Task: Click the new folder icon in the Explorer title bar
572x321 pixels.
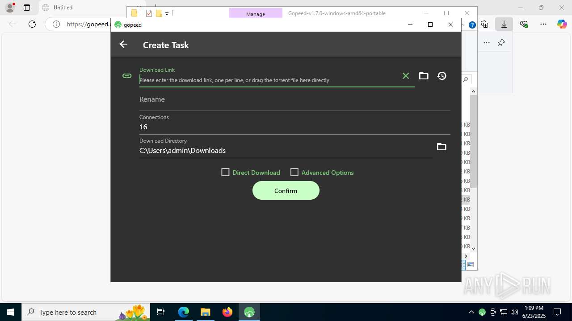Action: click(159, 13)
